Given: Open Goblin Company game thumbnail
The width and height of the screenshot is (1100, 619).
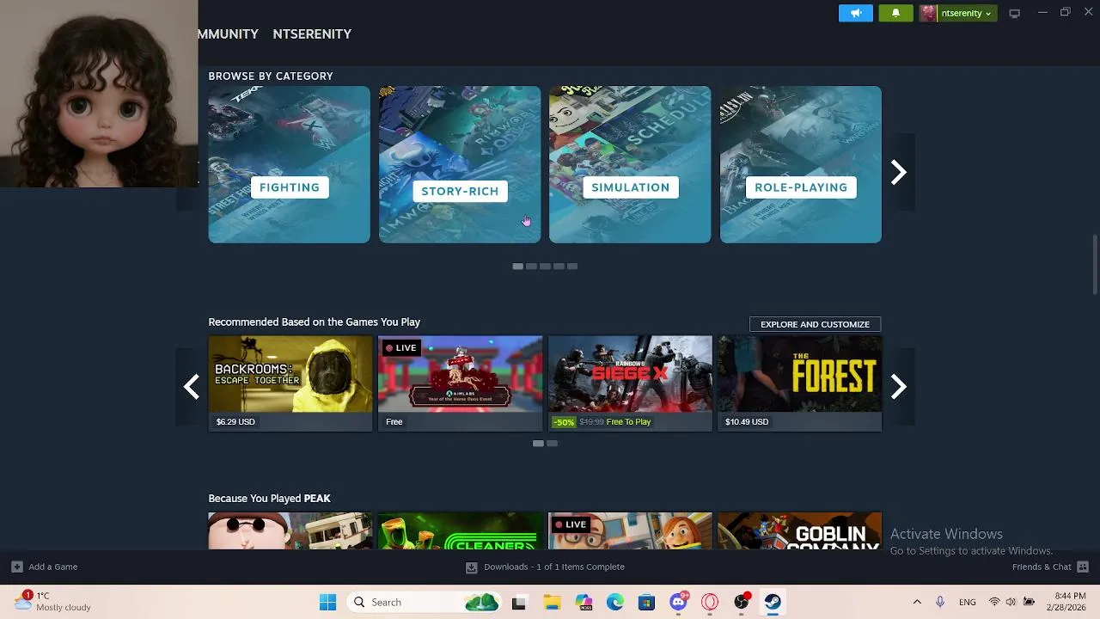Looking at the screenshot, I should pos(800,530).
